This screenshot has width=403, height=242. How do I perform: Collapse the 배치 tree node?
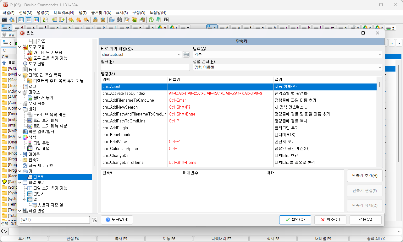[x=20, y=109]
